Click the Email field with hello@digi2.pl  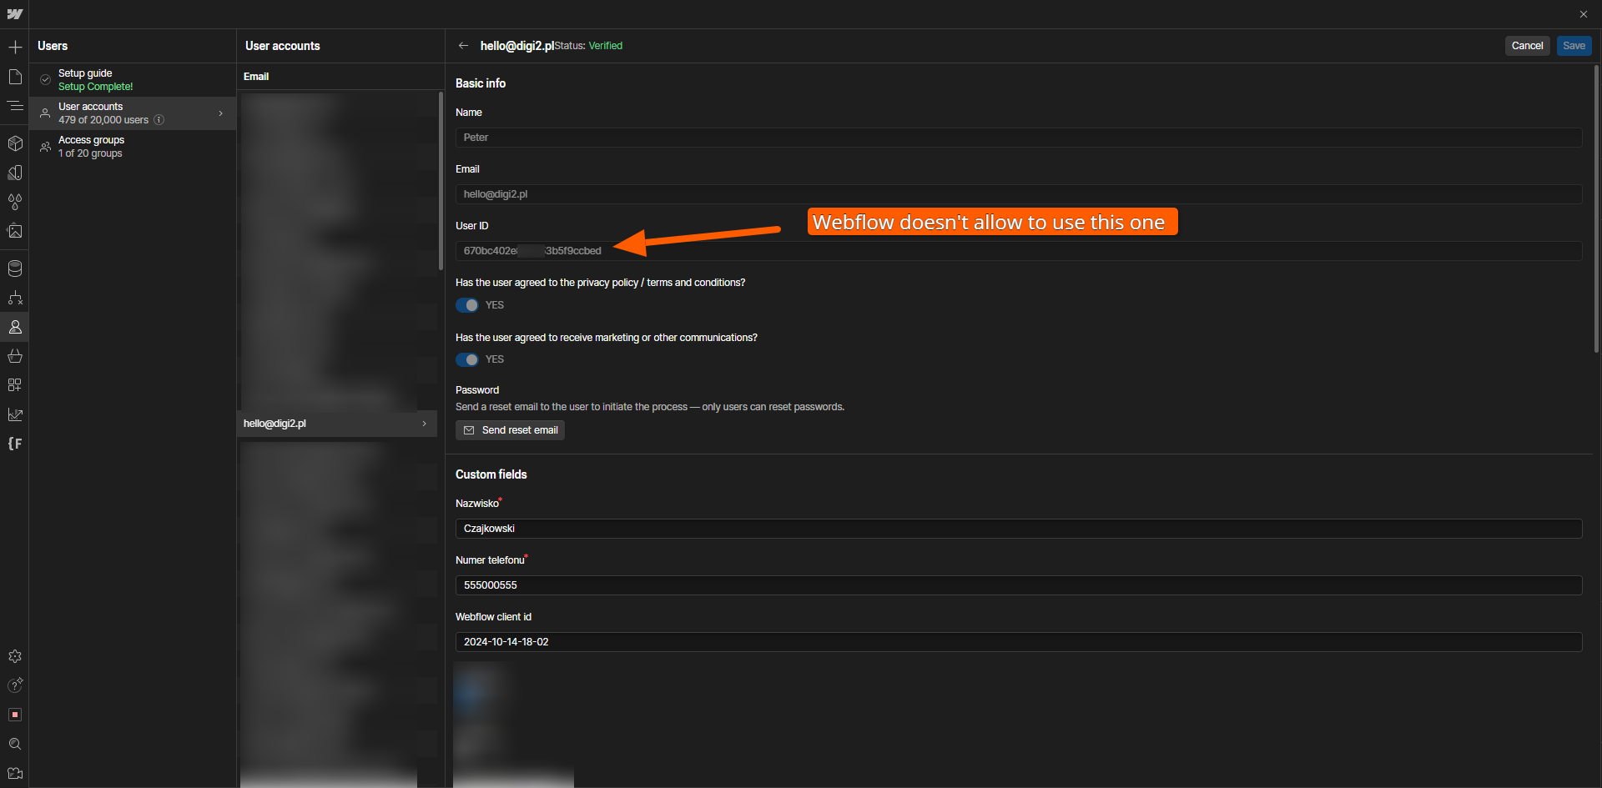pos(1019,194)
